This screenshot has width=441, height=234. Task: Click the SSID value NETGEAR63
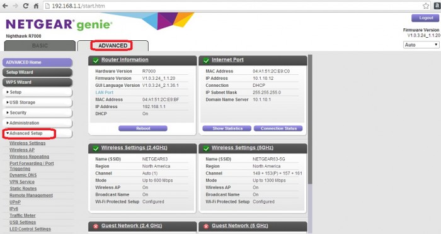tap(155, 159)
